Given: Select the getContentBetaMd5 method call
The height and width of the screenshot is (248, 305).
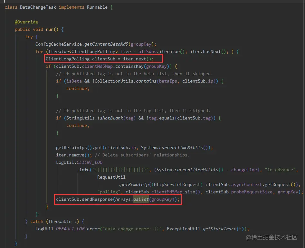Looking at the screenshot, I should (106, 44).
